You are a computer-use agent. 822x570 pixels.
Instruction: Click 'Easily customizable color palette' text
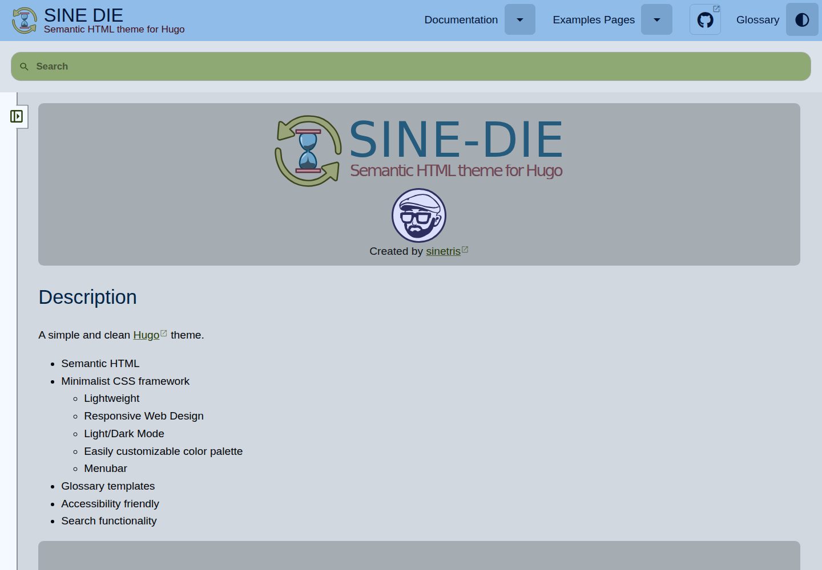click(163, 451)
